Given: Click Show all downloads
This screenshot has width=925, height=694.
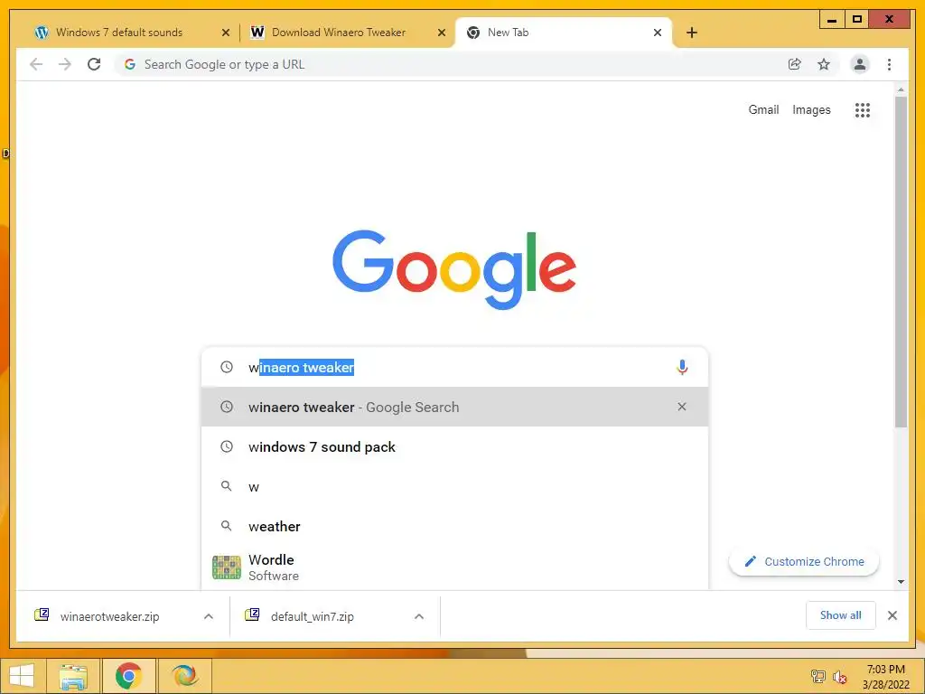Looking at the screenshot, I should (x=841, y=614).
